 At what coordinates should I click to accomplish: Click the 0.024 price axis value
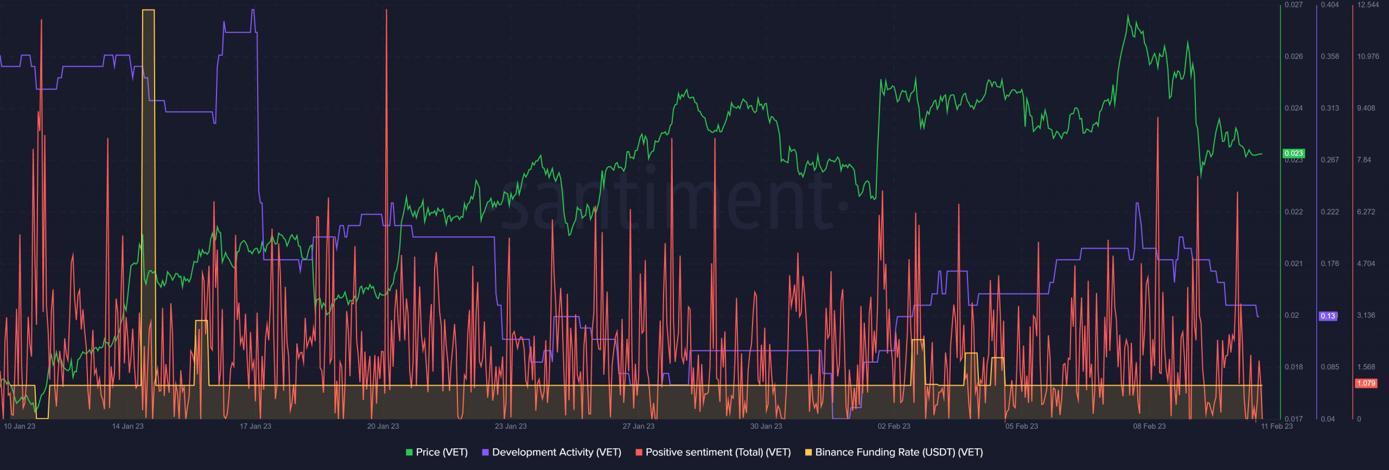(x=1294, y=108)
